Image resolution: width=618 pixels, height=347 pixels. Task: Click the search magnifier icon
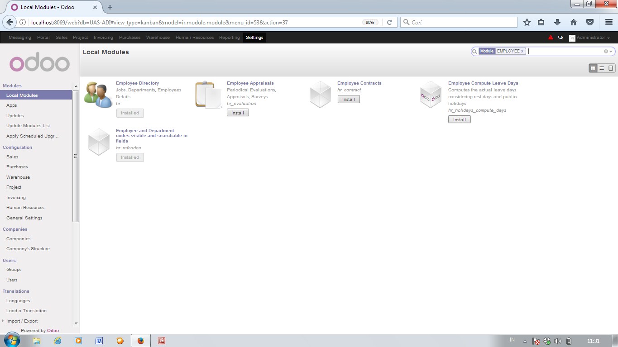pyautogui.click(x=474, y=51)
